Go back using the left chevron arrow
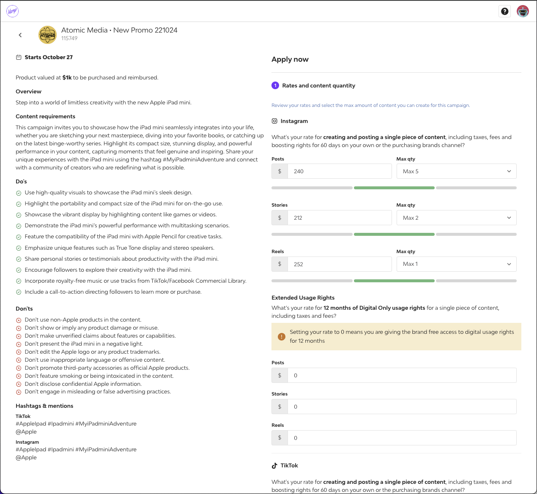The height and width of the screenshot is (494, 537). coord(20,35)
